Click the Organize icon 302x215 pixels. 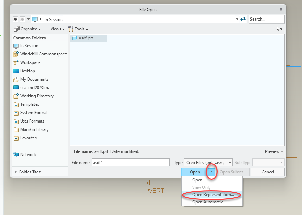(x=17, y=29)
